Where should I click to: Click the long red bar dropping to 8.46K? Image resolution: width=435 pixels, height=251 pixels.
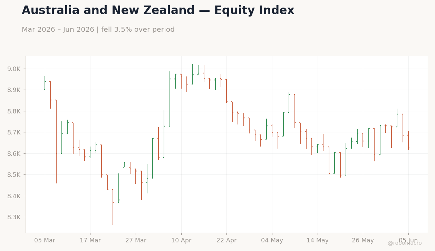click(56, 141)
